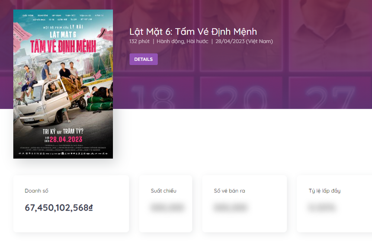Open the Lật Mặt 6 movie poster
Screen dimensions: 372x246
(63, 84)
